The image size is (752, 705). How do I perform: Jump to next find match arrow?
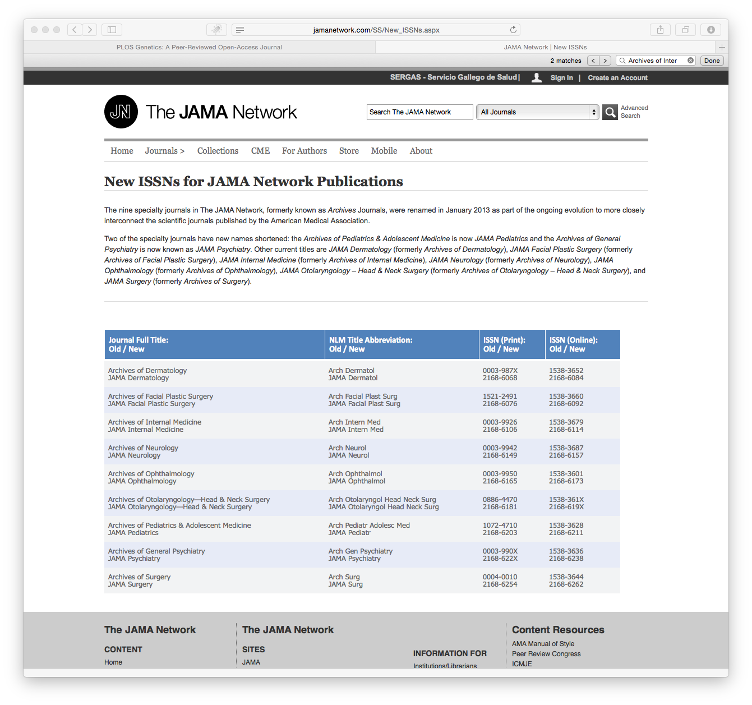pyautogui.click(x=606, y=61)
